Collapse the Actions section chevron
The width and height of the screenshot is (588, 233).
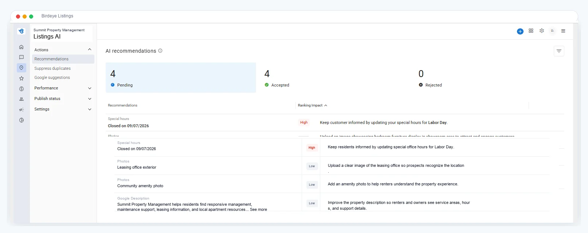tap(90, 49)
